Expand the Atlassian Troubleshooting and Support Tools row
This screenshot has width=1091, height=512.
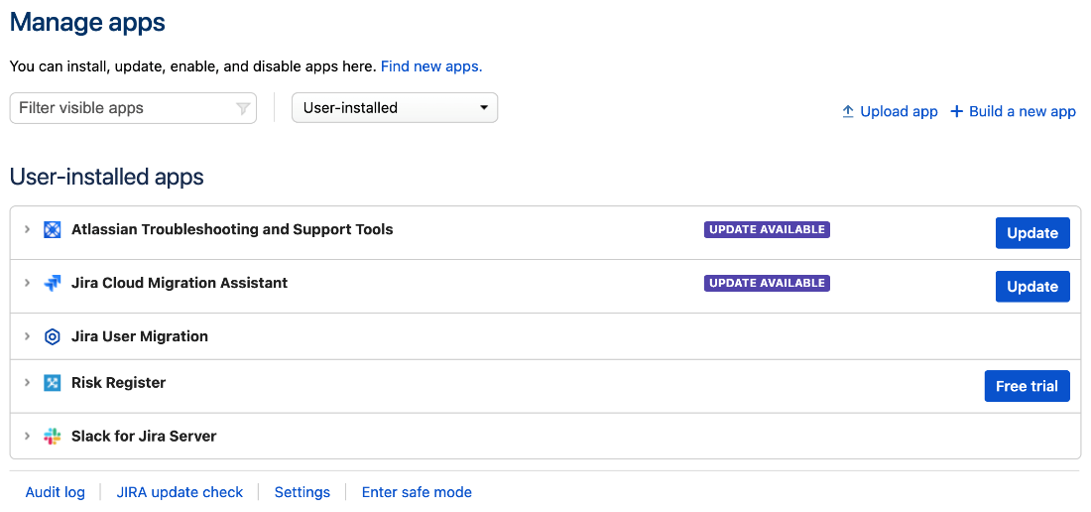pyautogui.click(x=27, y=229)
